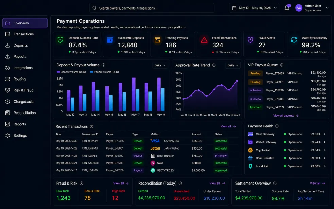Expand the Crypto Rail health row chevron
This screenshot has height=209, width=334.
tap(324, 150)
